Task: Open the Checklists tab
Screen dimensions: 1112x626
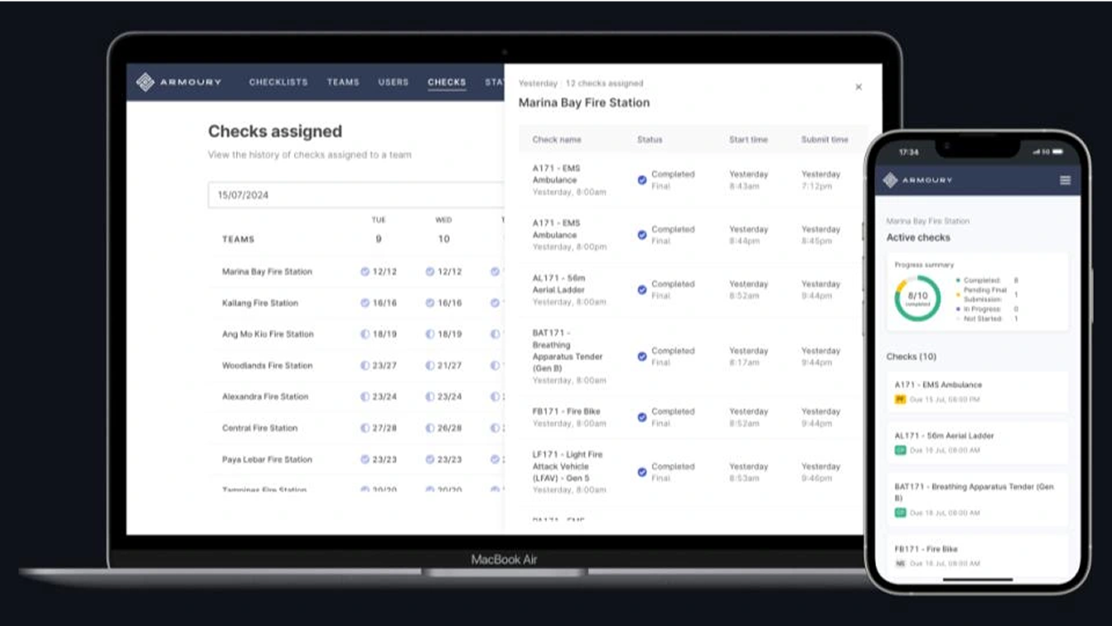Action: [x=278, y=82]
